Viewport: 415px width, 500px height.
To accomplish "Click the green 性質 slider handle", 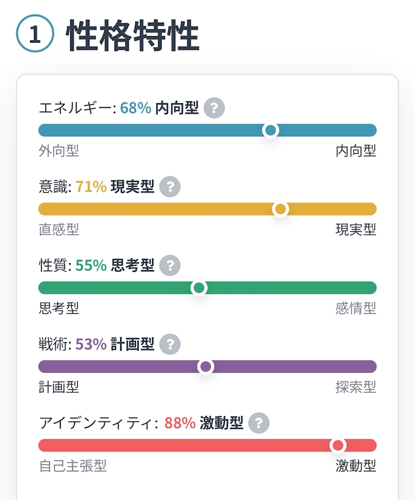I will [x=199, y=288].
